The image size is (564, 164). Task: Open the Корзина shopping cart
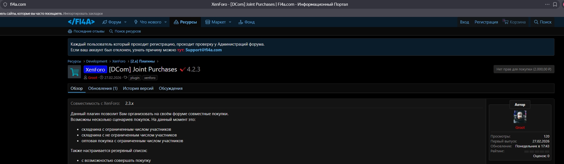515,22
